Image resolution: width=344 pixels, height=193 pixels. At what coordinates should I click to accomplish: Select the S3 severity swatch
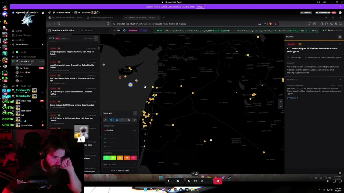coord(120,158)
